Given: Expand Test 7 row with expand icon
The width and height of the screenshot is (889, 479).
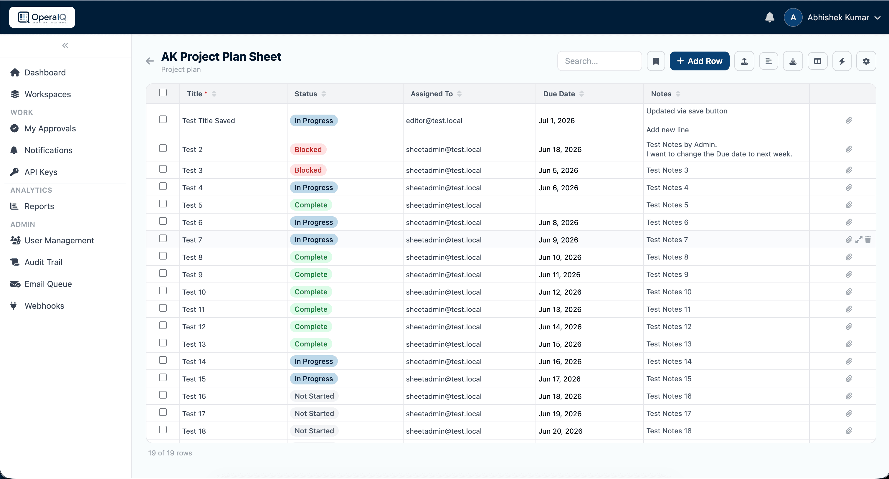Looking at the screenshot, I should pos(859,239).
